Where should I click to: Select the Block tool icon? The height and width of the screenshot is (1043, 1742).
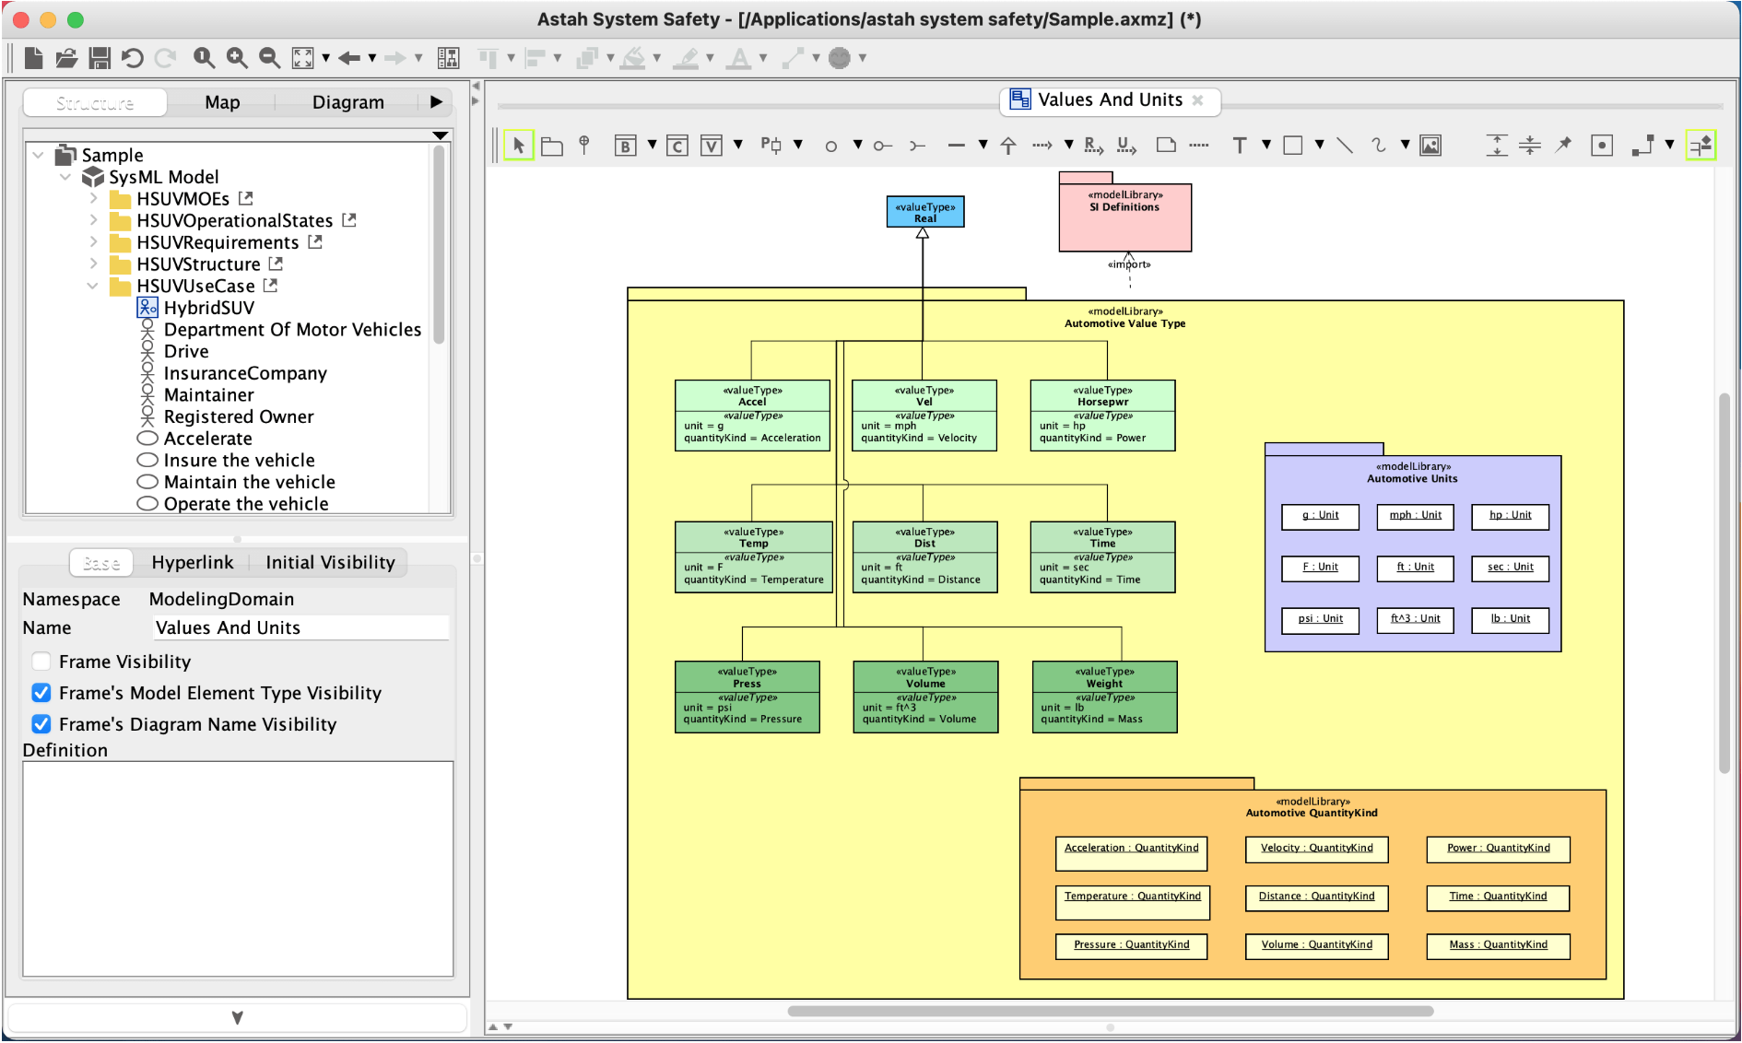point(626,146)
